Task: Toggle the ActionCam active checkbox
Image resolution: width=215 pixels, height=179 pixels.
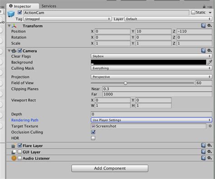Action: pyautogui.click(x=20, y=12)
